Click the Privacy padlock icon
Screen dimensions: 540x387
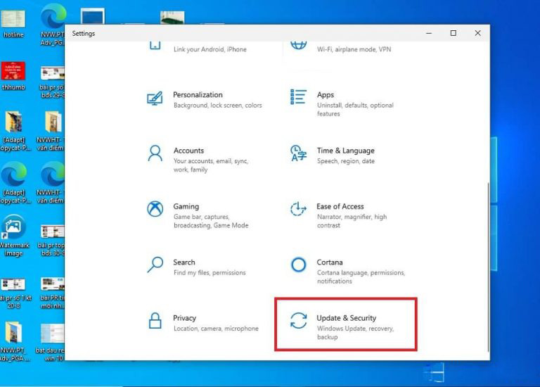point(155,320)
